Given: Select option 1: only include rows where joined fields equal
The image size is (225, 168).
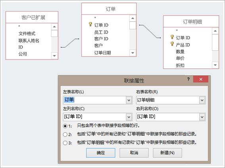Looking at the screenshot, I should (x=65, y=126).
